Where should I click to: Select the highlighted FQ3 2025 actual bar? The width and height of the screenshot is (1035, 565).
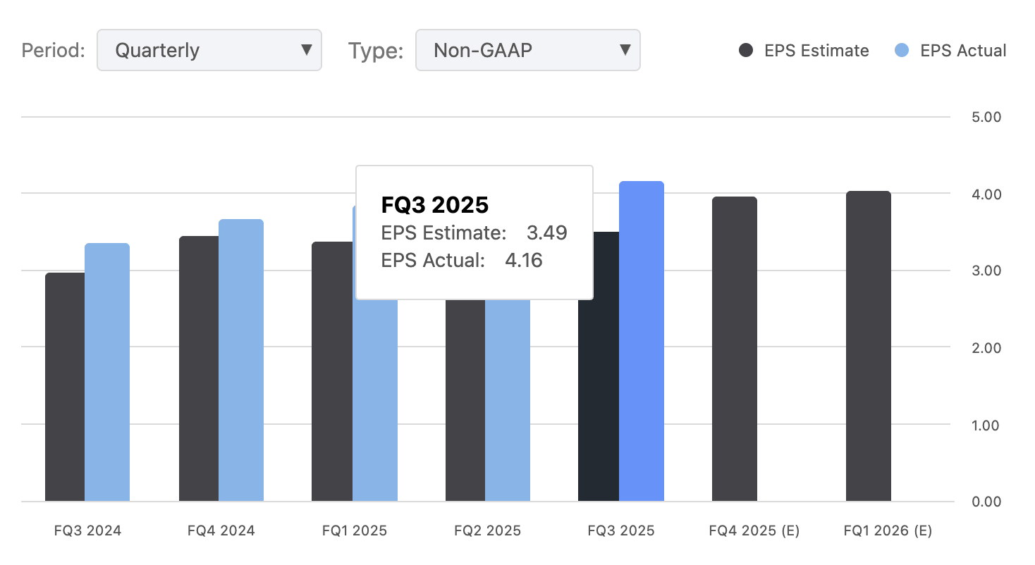(x=640, y=352)
